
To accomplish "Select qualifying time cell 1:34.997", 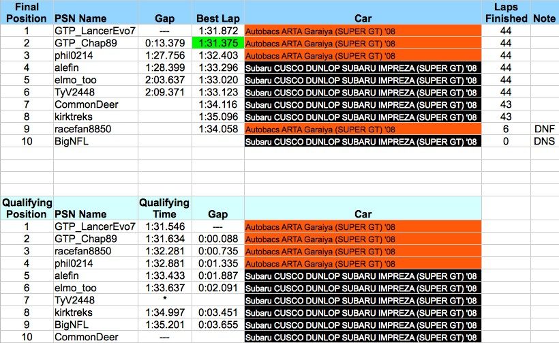I will coord(165,312).
